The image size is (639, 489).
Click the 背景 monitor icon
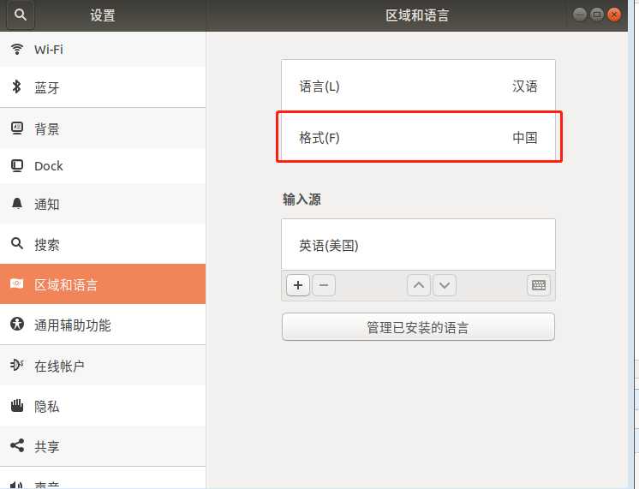click(17, 128)
